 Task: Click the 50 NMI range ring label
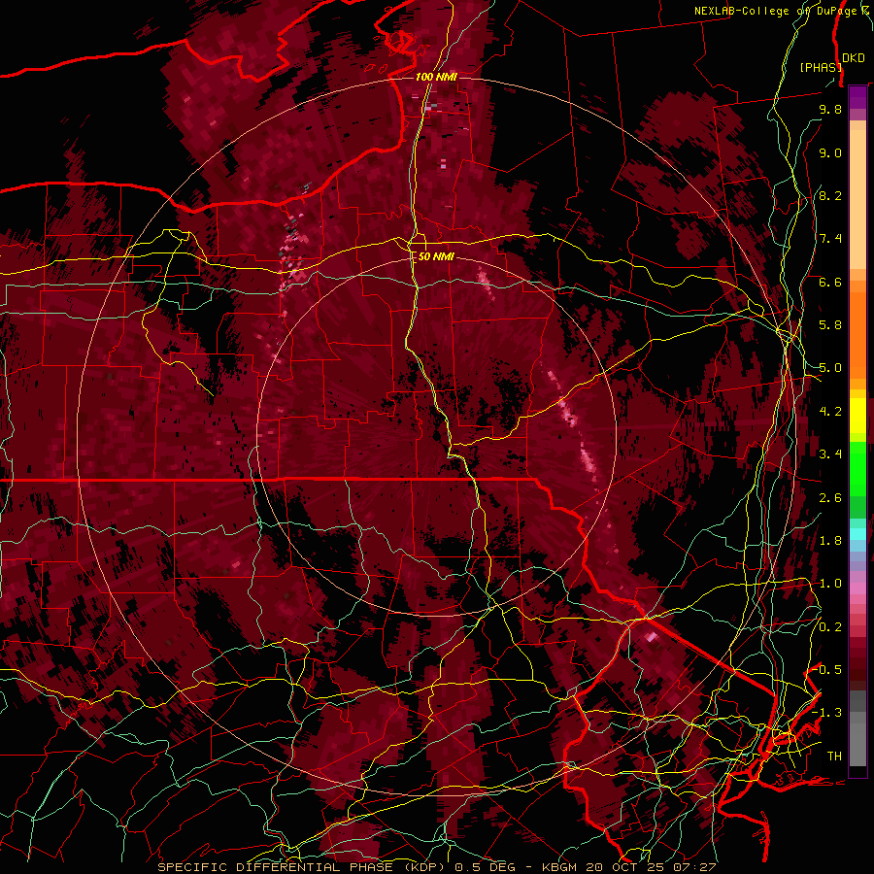click(x=436, y=256)
